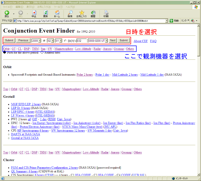201x181 pixels.
Task: Open the 編集(E) menu
Action: pyautogui.click(x=19, y=7)
